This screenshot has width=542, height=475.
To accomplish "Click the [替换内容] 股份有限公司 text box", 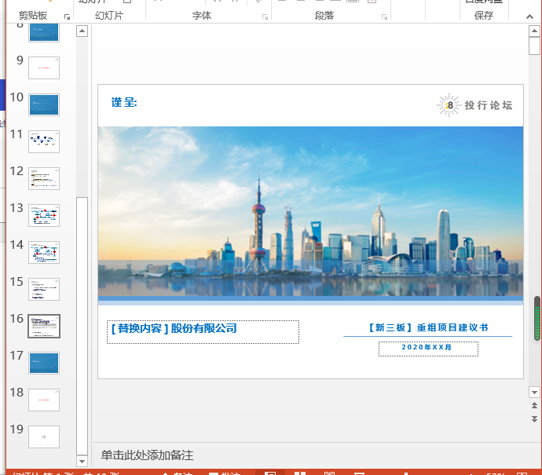I will tap(203, 332).
